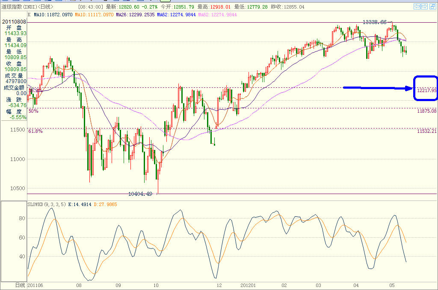Click the pink MA62 indicator label
438x290 pixels.
[x=217, y=15]
